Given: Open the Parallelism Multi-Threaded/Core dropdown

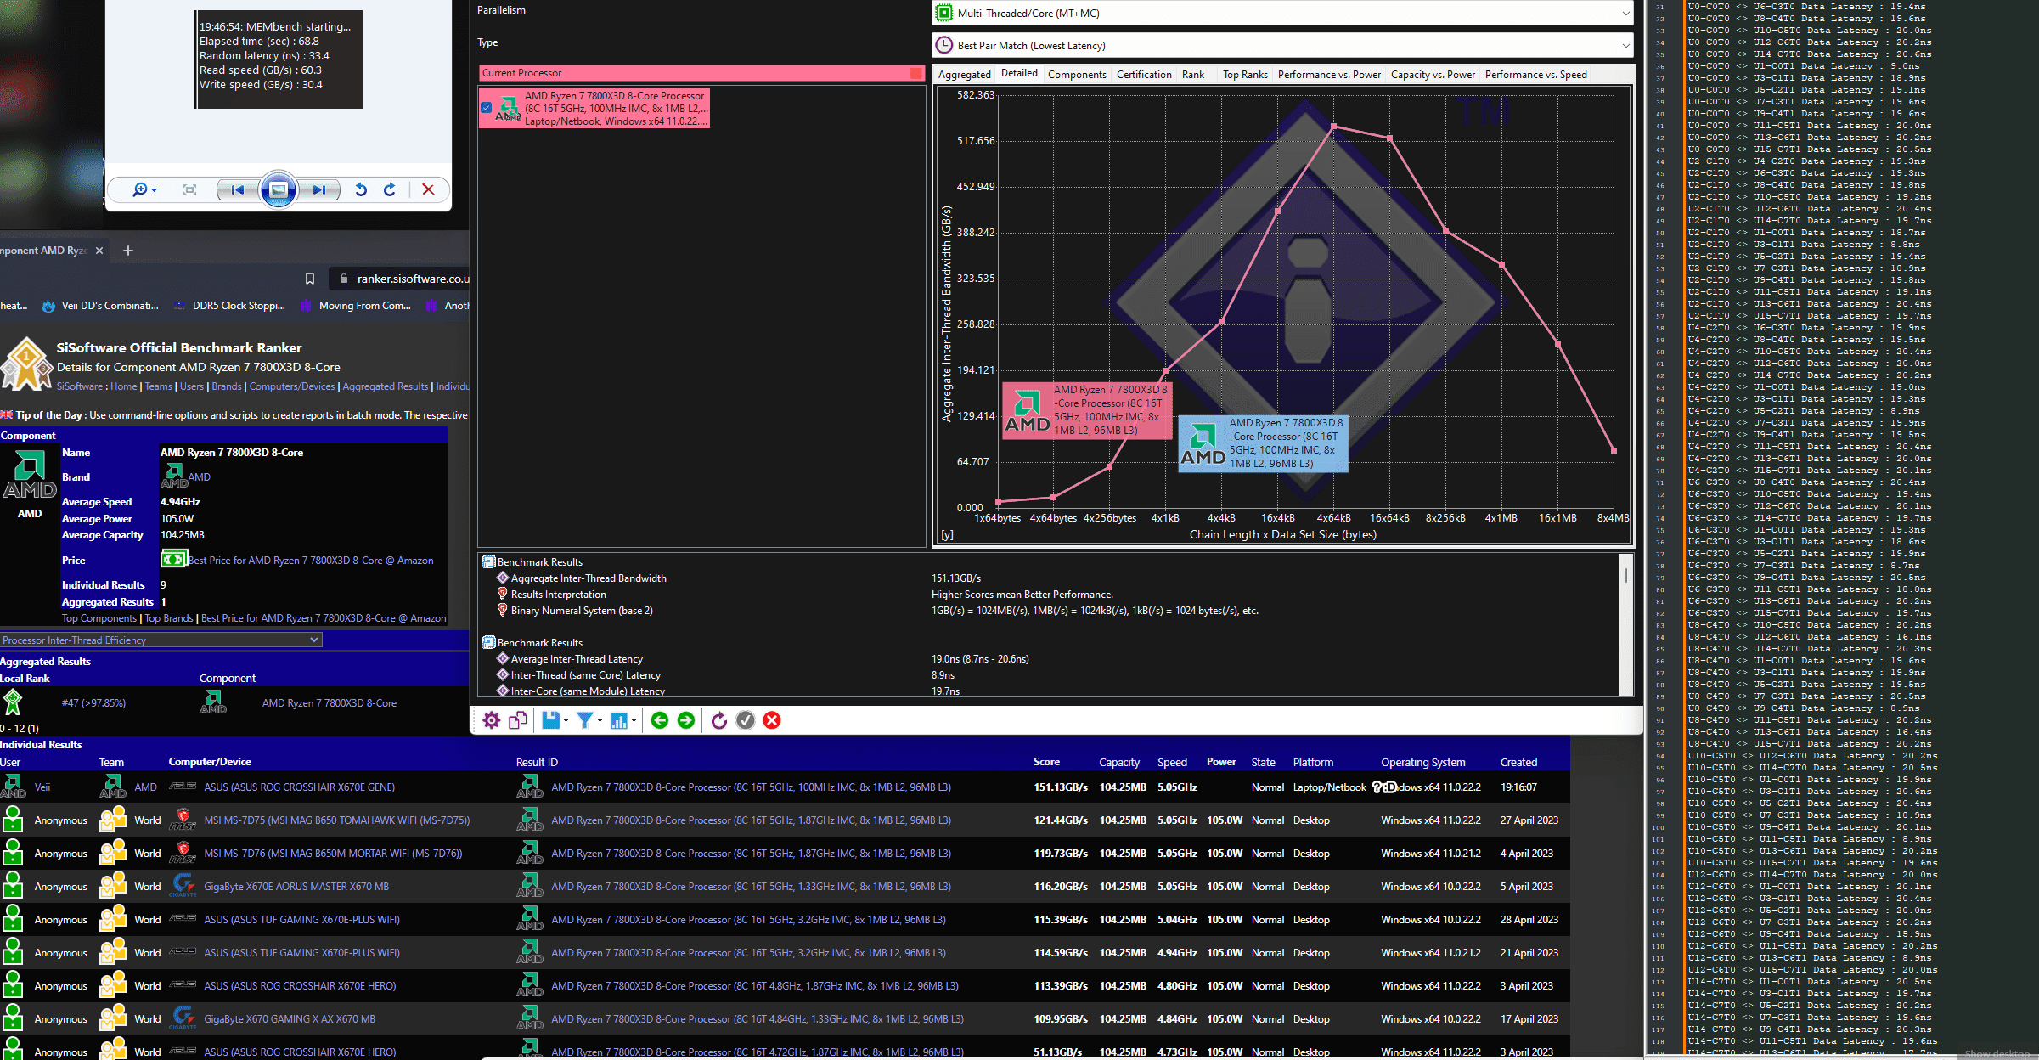Looking at the screenshot, I should tap(1282, 13).
